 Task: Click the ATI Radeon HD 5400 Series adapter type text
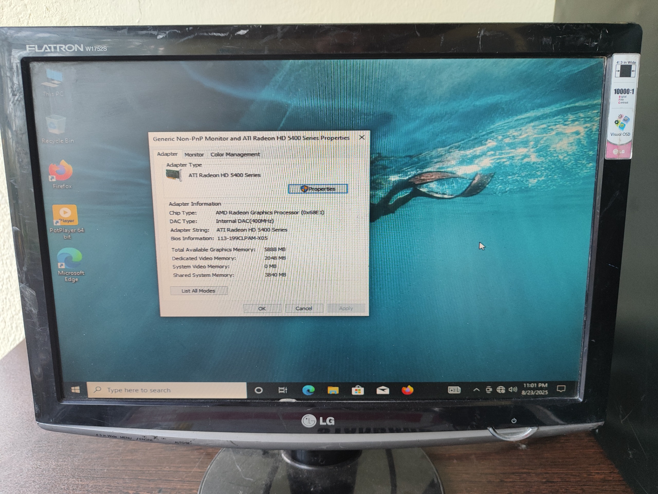click(x=224, y=175)
